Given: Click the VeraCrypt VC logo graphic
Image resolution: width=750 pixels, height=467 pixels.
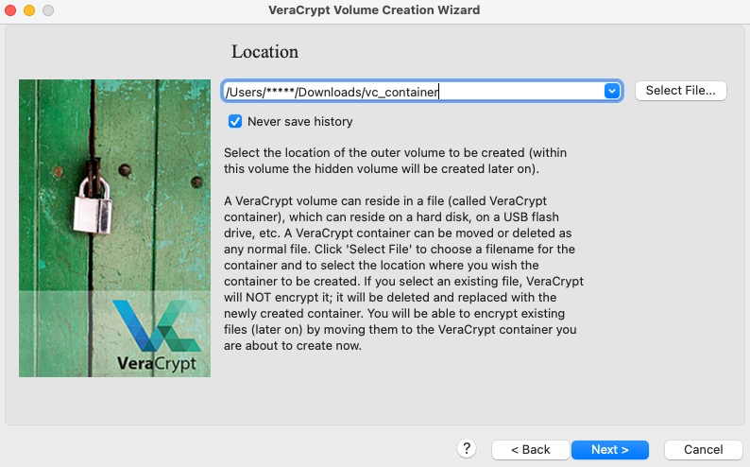Looking at the screenshot, I should [157, 326].
